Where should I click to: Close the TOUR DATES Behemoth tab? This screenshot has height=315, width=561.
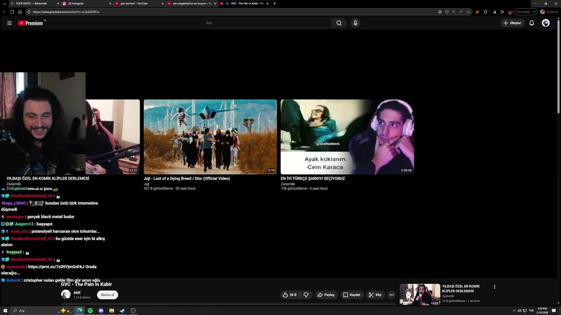(58, 3)
